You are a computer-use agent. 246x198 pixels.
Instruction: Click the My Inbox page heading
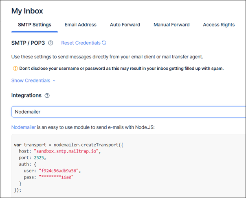27,11
